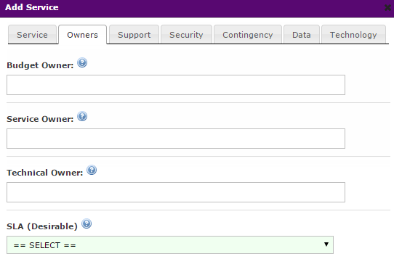Click the SLA (Desirable) label text
Screen dimensions: 394x267
pyautogui.click(x=42, y=226)
